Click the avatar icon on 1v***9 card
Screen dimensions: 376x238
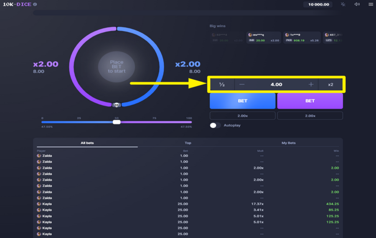click(x=287, y=35)
